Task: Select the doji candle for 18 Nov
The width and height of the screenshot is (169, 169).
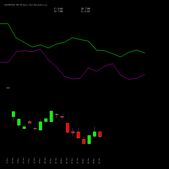Action: 35,128
